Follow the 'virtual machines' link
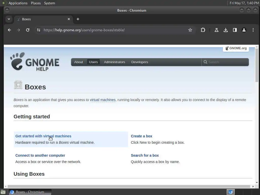 coord(103,100)
